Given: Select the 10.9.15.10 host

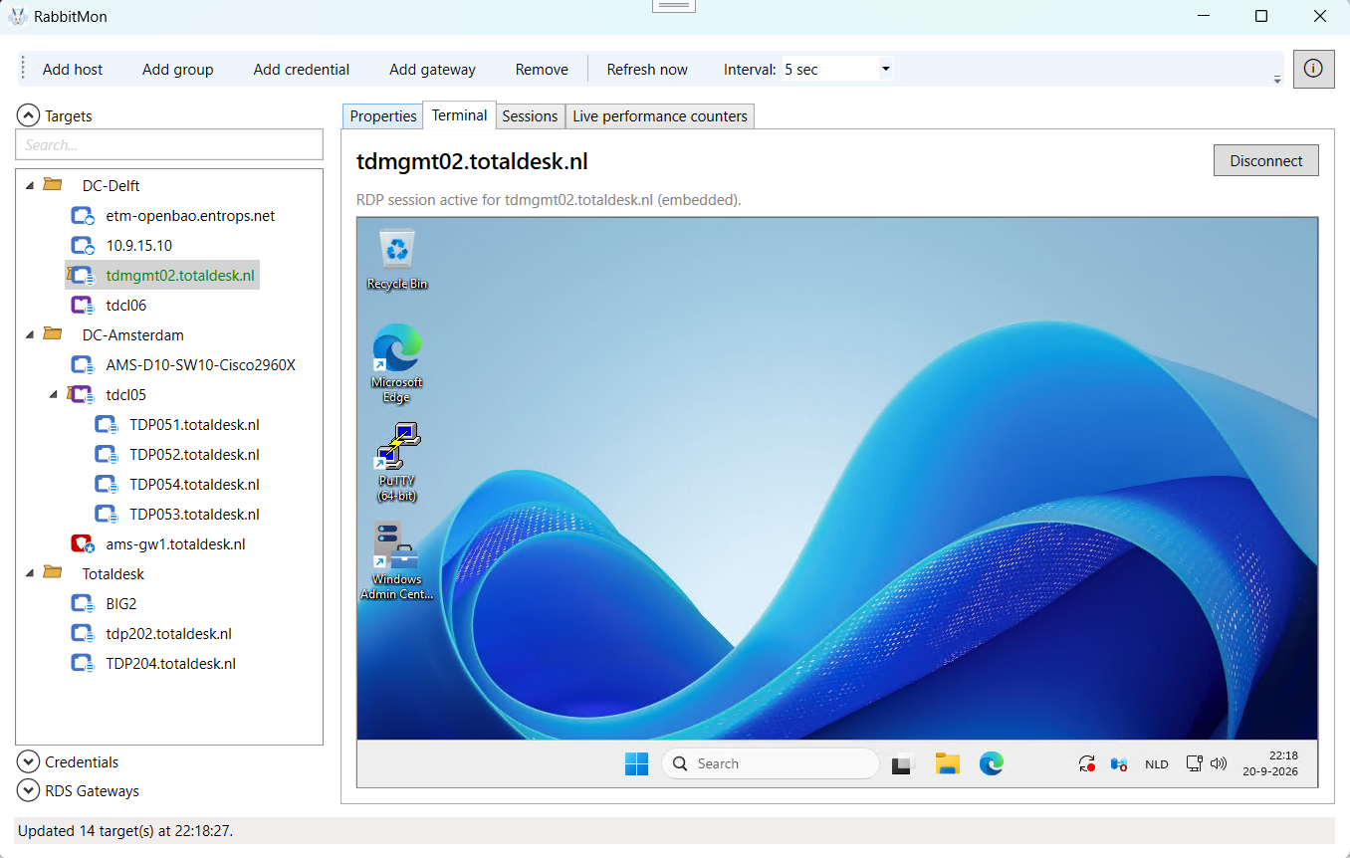Looking at the screenshot, I should [x=138, y=246].
